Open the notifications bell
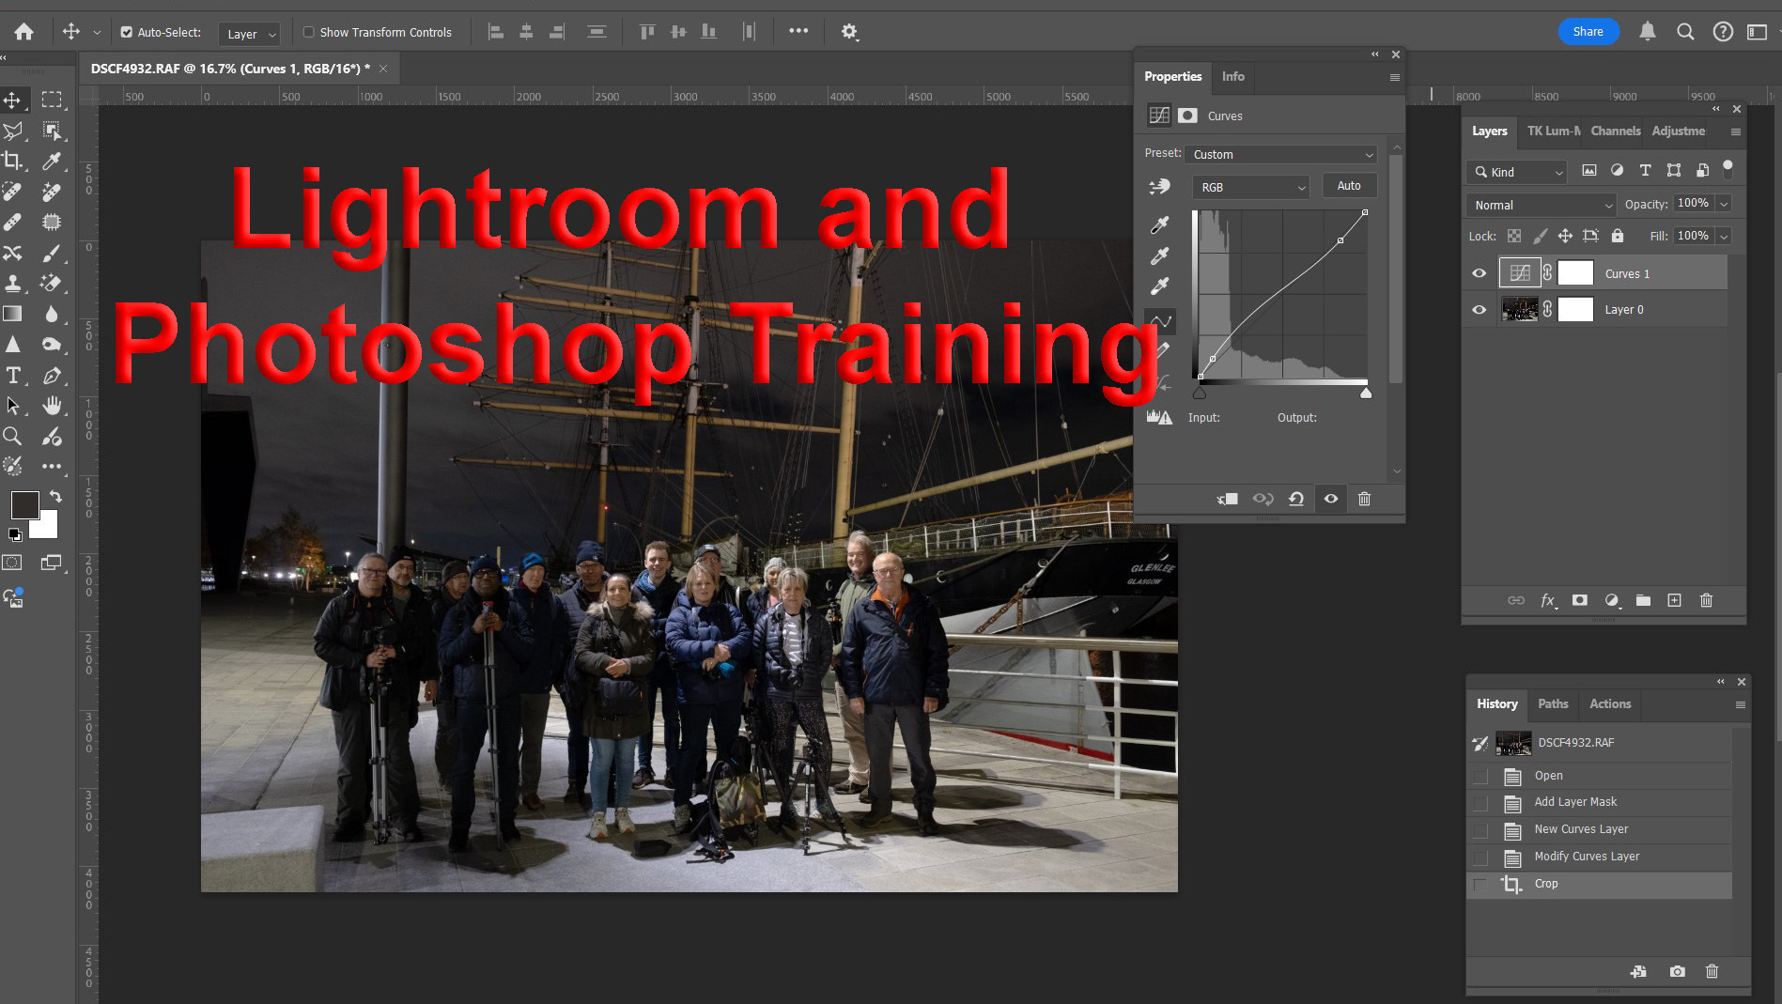Viewport: 1782px width, 1004px height. [1648, 32]
